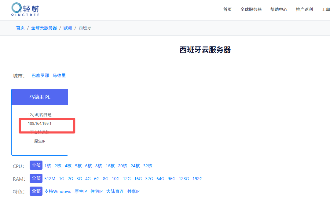Go to 帮助中心 in the top menu

coord(279,9)
